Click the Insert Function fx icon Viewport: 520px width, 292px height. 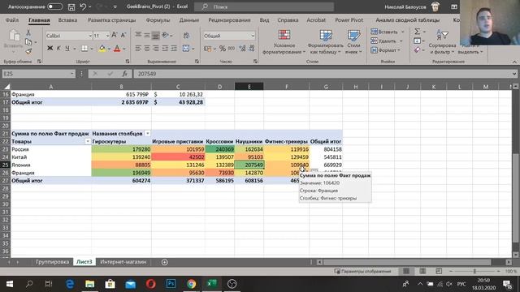124,74
